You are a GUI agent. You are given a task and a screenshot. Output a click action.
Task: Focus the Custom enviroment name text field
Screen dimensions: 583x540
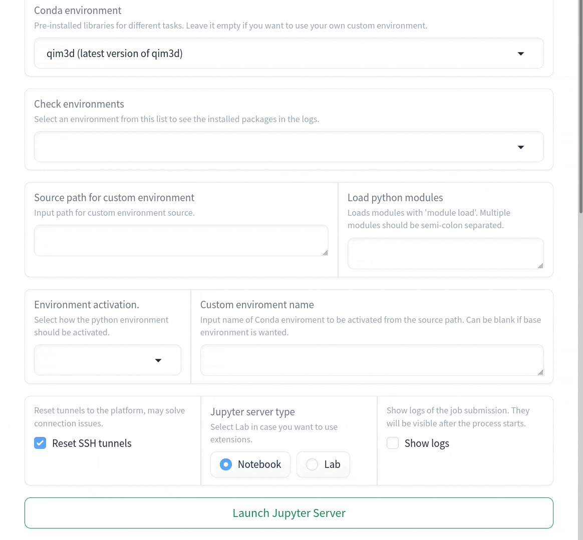pos(372,360)
